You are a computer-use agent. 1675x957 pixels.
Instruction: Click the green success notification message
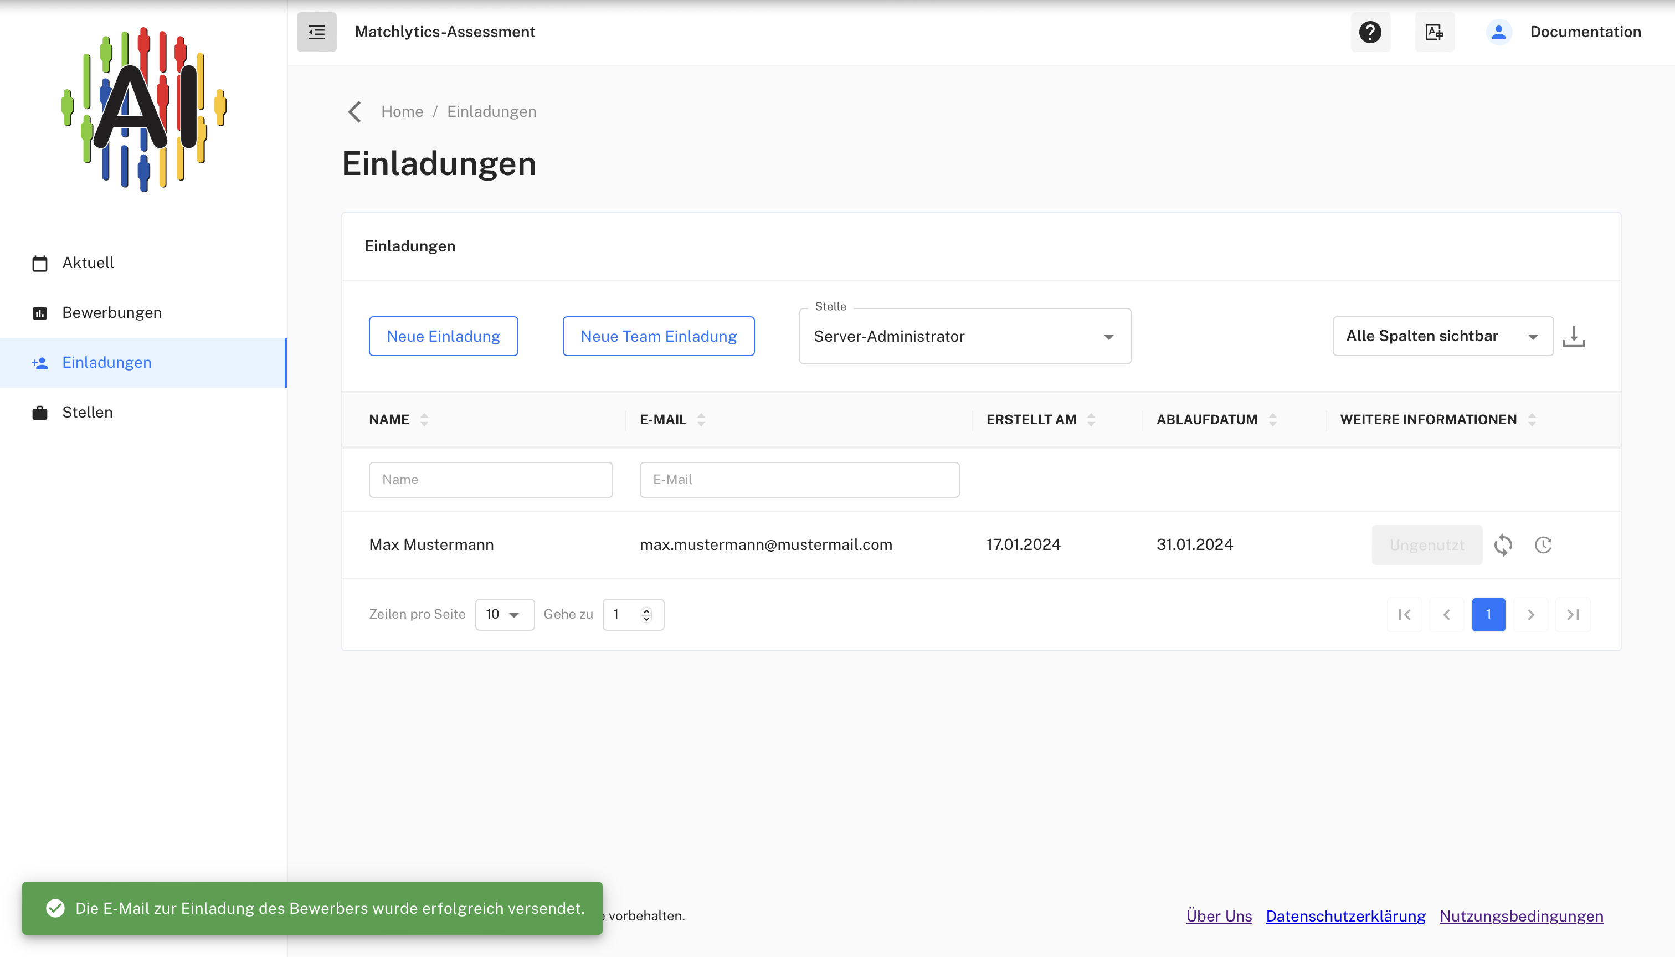[x=312, y=908]
